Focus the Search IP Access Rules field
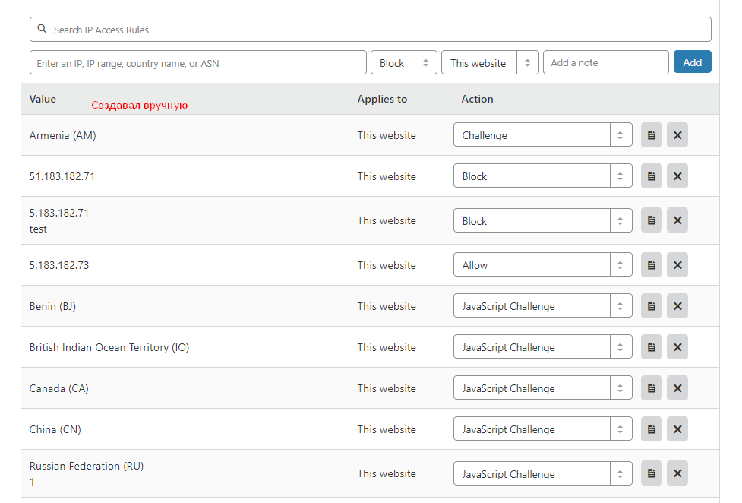This screenshot has width=742, height=503. 371,30
